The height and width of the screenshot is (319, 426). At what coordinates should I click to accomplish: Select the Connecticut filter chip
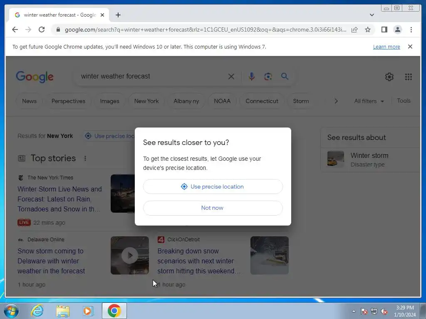click(x=262, y=101)
